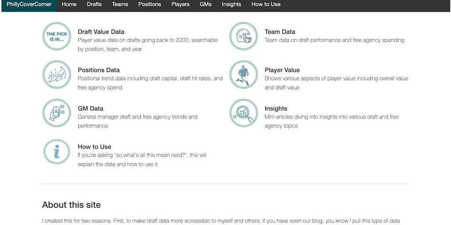The width and height of the screenshot is (451, 225).
Task: Open the GM Data heading link
Action: (90, 109)
